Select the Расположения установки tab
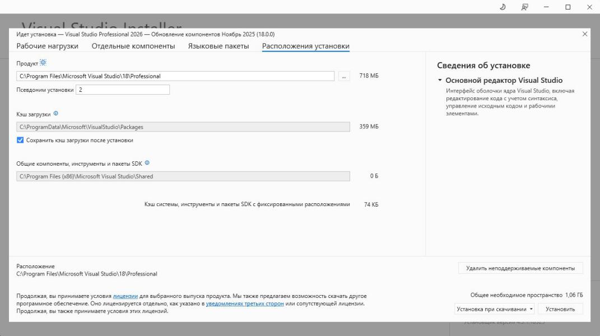The height and width of the screenshot is (336, 600). [x=305, y=46]
